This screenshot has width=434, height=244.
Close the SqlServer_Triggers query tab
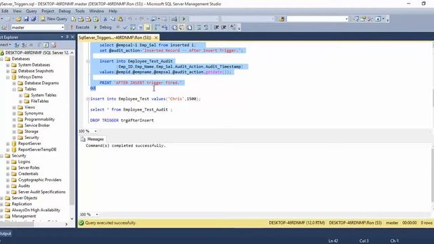(156, 37)
